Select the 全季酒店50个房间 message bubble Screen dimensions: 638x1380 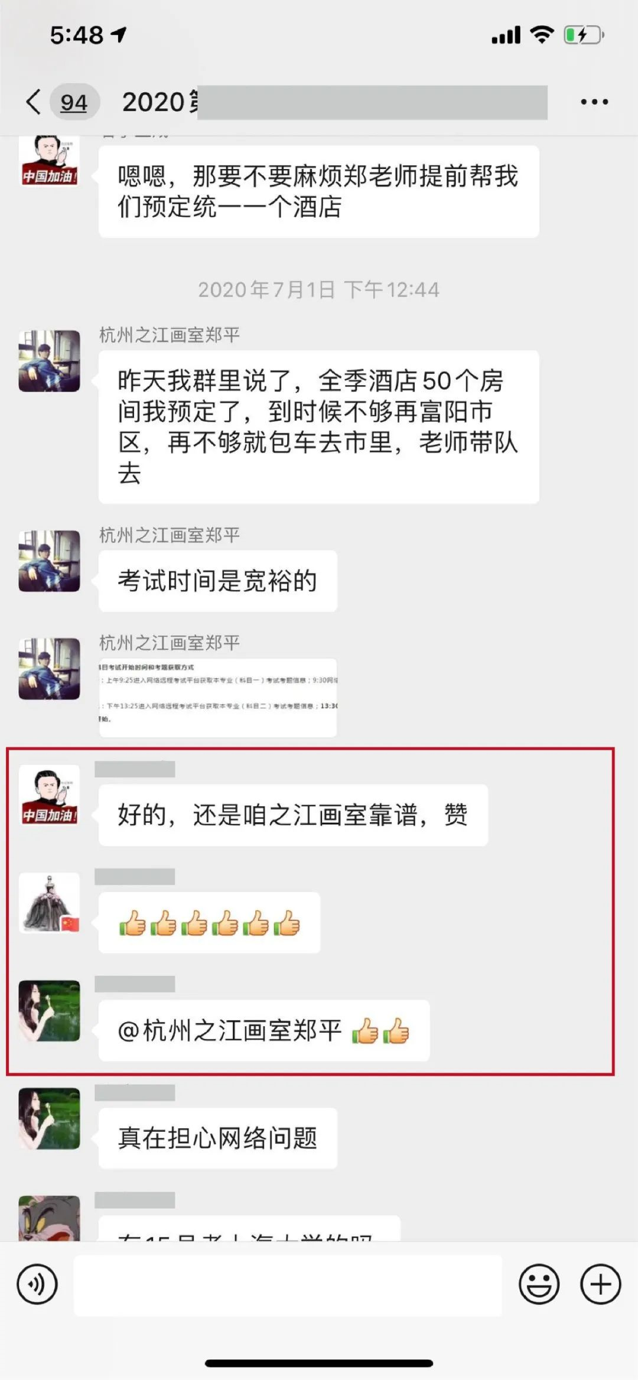[x=319, y=427]
